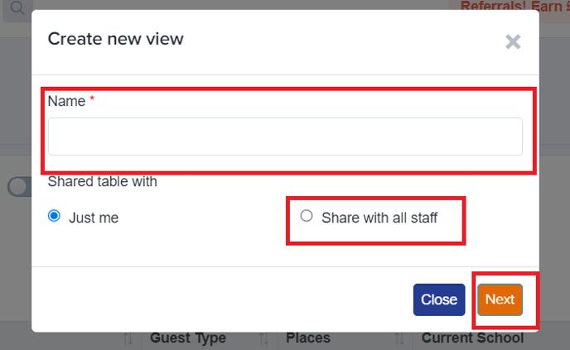Toggle the switch at the left edge
Screen dimensions: 570x350
click(x=20, y=187)
